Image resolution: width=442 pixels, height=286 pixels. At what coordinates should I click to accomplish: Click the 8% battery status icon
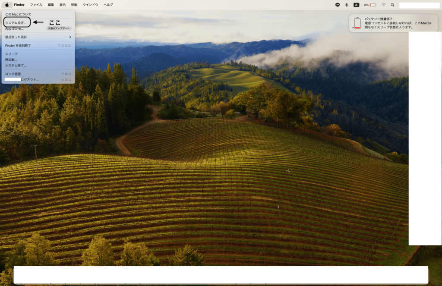point(370,5)
